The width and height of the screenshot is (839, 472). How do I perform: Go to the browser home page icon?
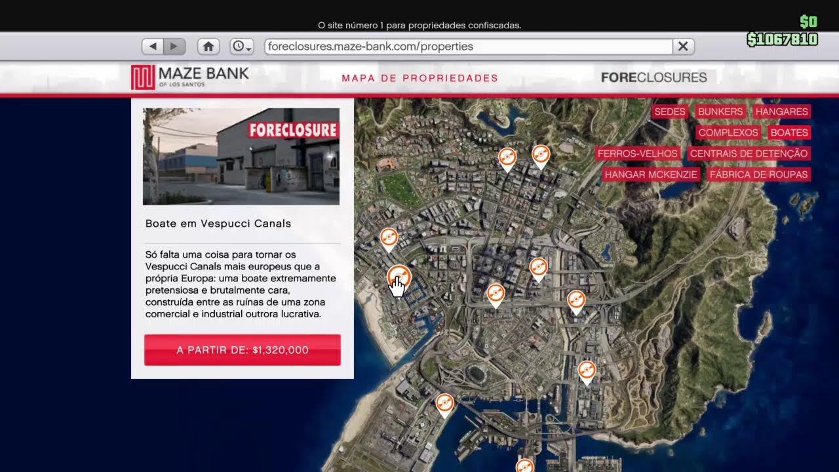pyautogui.click(x=208, y=47)
